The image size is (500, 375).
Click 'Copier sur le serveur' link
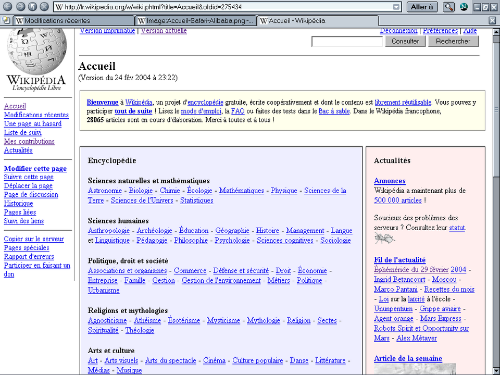pyautogui.click(x=34, y=239)
